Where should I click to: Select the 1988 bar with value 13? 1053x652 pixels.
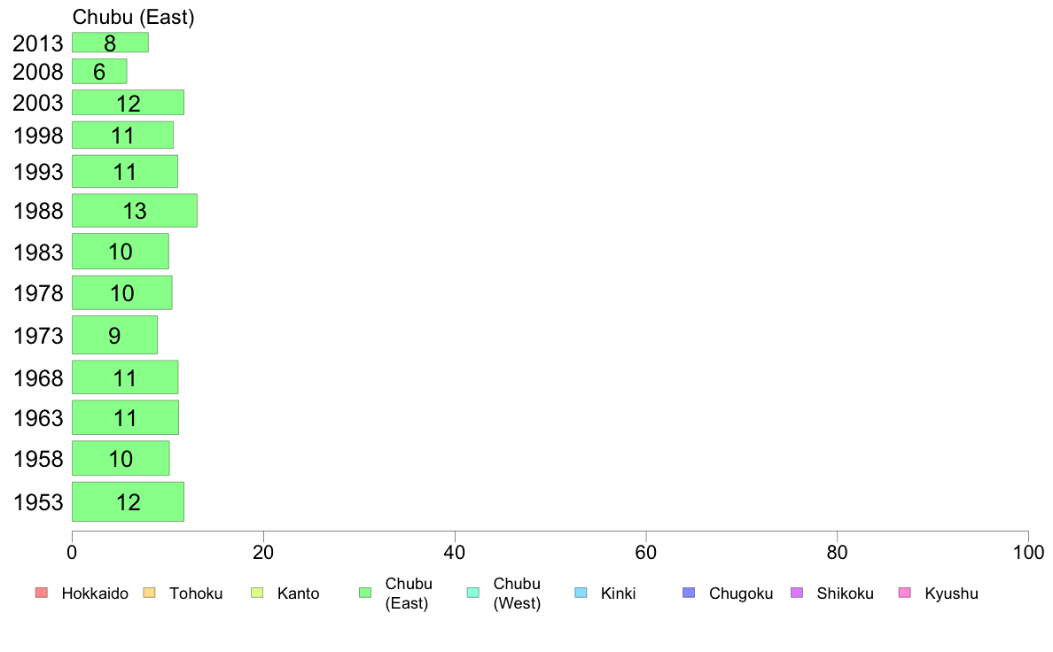pos(135,211)
